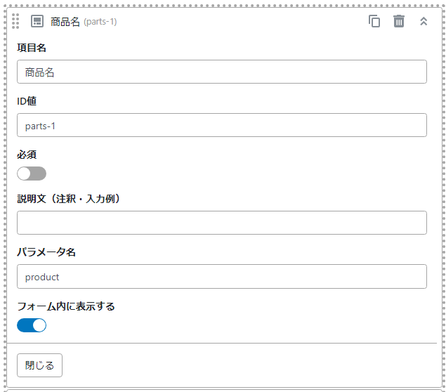Click the パラメータ名 label
This screenshot has width=446, height=392.
[46, 252]
